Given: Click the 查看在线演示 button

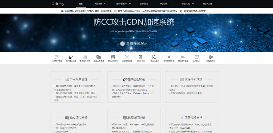Looking at the screenshot, I should [x=134, y=43].
